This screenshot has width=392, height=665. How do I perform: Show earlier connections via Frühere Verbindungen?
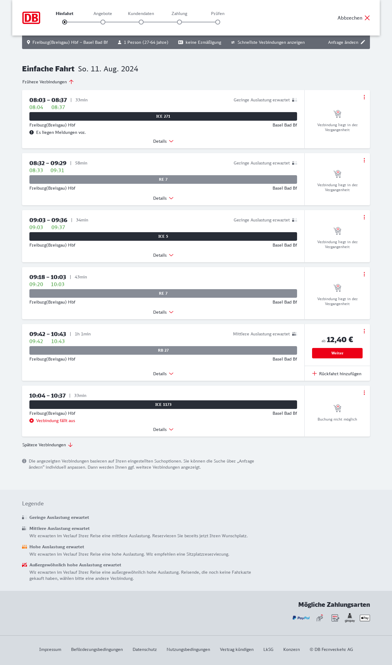tap(48, 82)
